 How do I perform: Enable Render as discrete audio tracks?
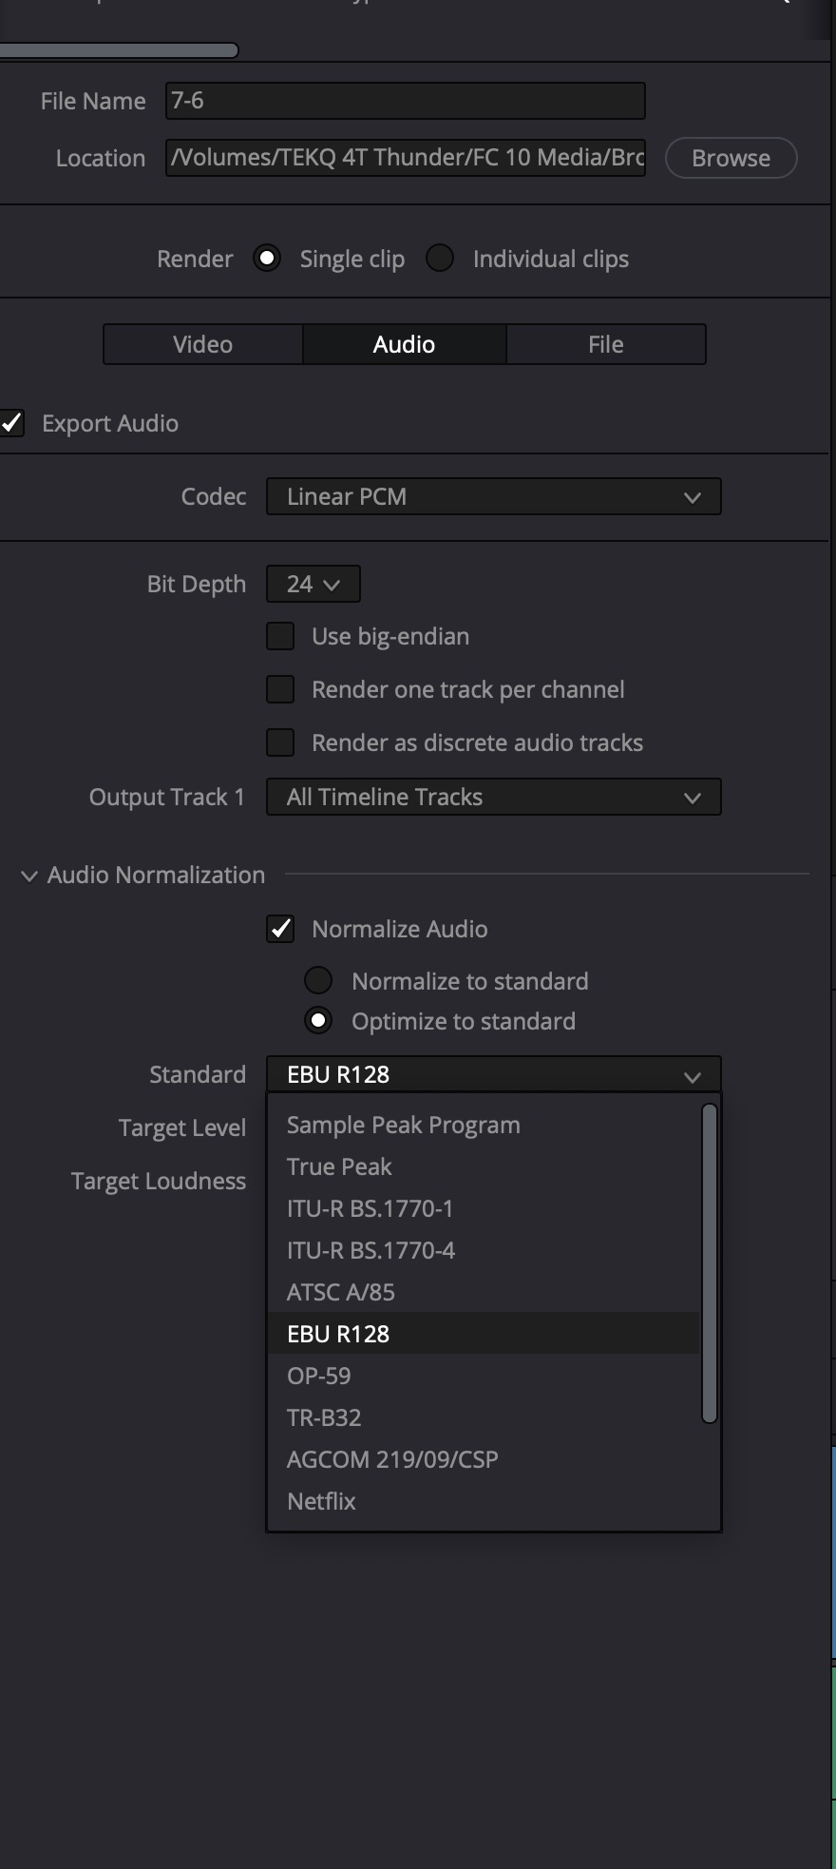[280, 742]
